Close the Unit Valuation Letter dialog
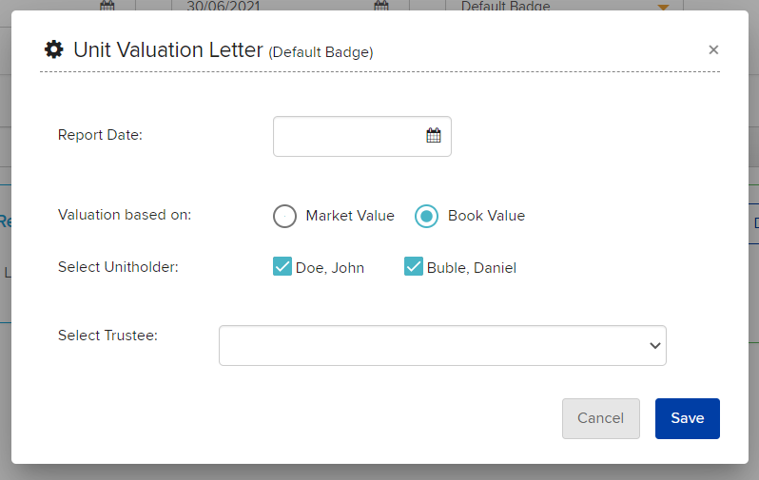This screenshot has width=759, height=480. [713, 49]
